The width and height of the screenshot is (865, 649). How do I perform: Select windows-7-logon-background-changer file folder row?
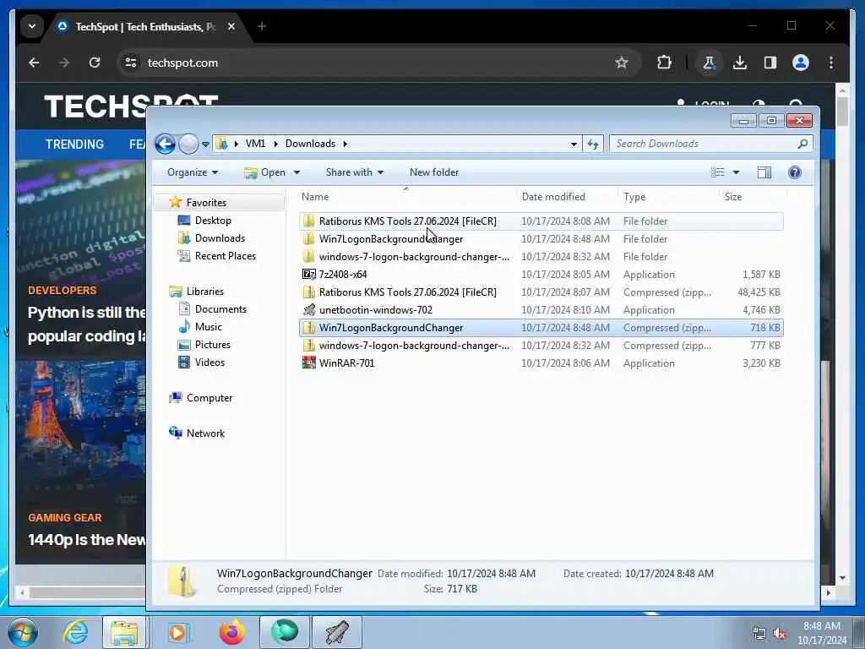coord(541,257)
